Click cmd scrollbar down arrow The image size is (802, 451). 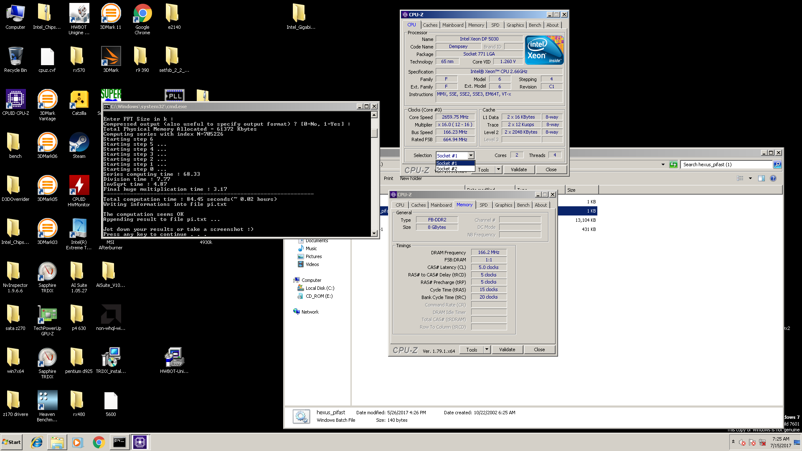[374, 233]
